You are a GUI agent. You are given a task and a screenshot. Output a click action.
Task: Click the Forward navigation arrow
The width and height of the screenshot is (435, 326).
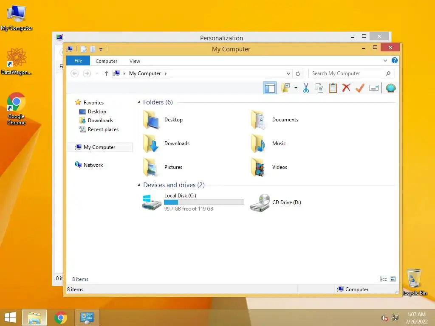[x=87, y=73]
